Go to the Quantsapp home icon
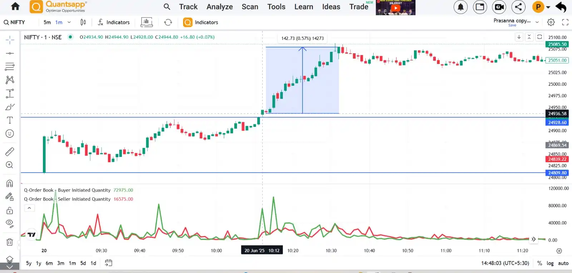Image resolution: width=572 pixels, height=273 pixels. click(x=15, y=6)
